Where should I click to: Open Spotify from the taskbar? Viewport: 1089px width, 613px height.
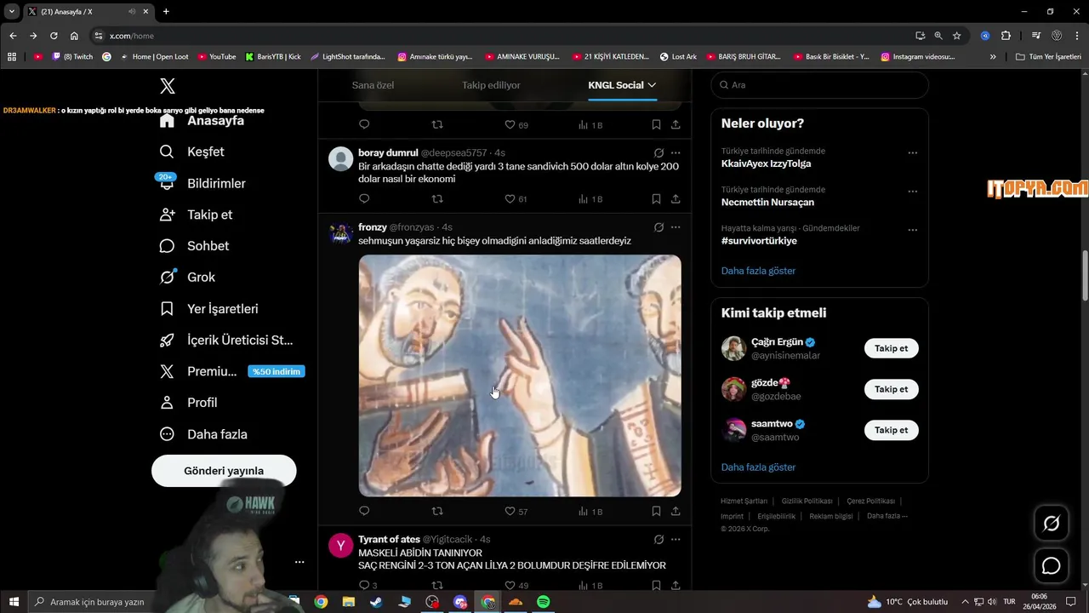tap(544, 602)
